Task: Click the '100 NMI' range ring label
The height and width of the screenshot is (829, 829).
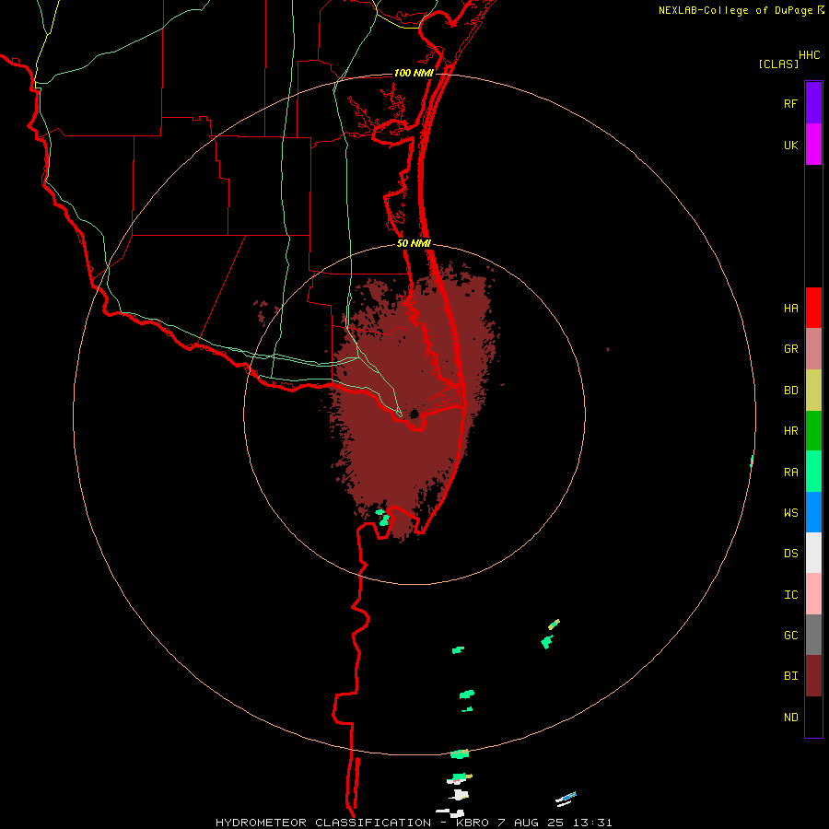Action: click(x=414, y=73)
